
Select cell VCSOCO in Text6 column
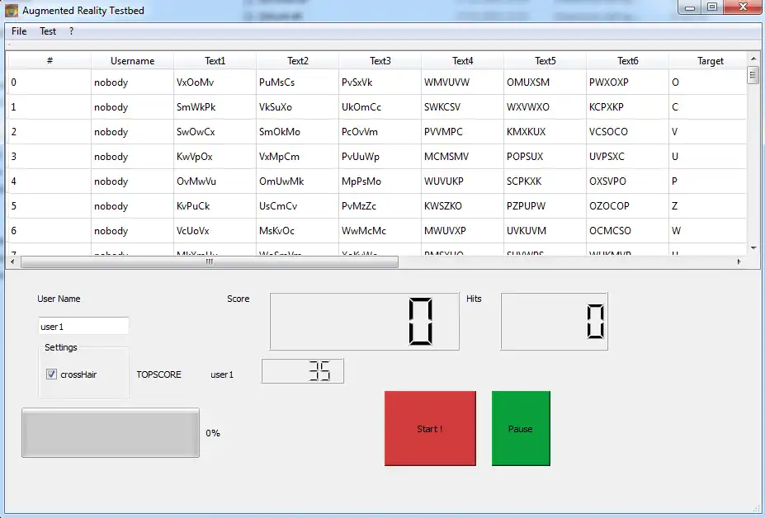[x=627, y=132]
